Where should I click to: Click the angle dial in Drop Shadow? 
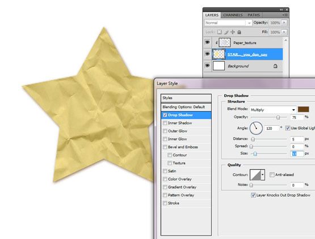(256, 128)
